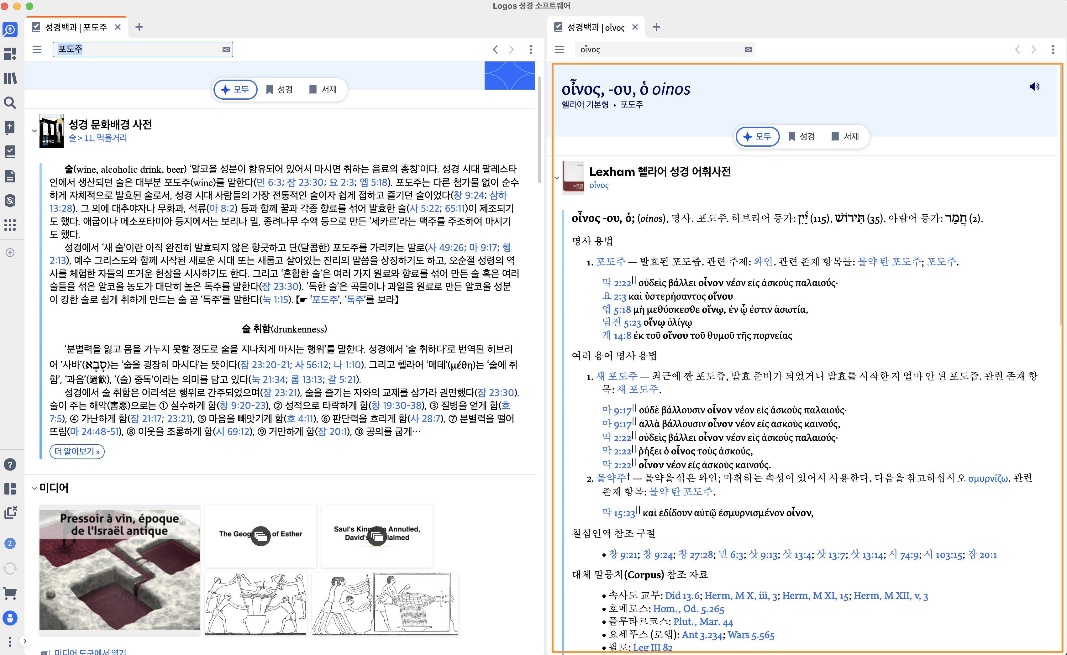Viewport: 1067px width, 655px height.
Task: Open the Bible reading icon with cross
Action: pyautogui.click(x=10, y=127)
